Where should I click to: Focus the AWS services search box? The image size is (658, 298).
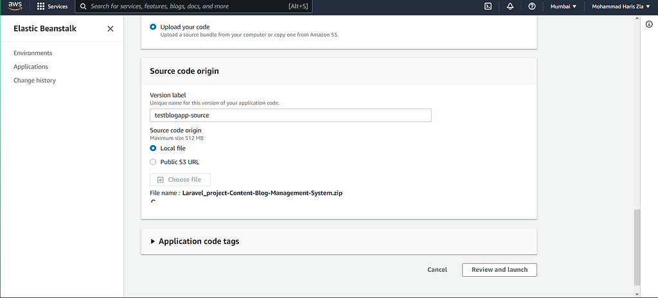[x=193, y=6]
